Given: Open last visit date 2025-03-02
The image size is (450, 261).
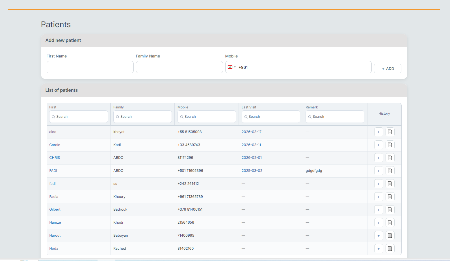Looking at the screenshot, I should 252,171.
